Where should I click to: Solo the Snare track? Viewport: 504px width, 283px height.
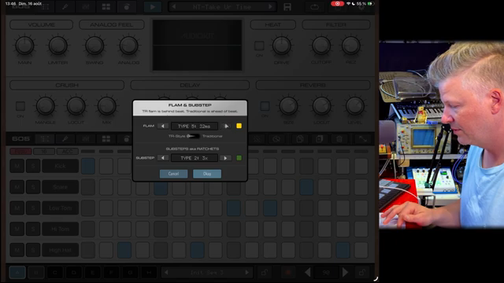[33, 187]
